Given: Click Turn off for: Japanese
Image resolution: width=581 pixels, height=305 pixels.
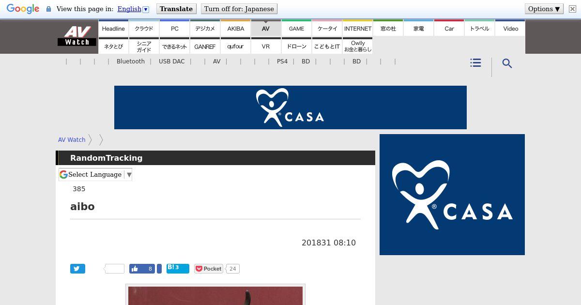Looking at the screenshot, I should pos(239,9).
